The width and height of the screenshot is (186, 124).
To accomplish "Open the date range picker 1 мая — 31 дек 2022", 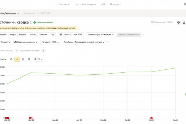I will pos(71,35).
